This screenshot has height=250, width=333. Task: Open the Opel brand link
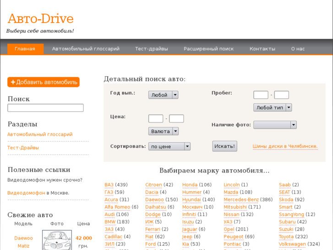point(229,229)
